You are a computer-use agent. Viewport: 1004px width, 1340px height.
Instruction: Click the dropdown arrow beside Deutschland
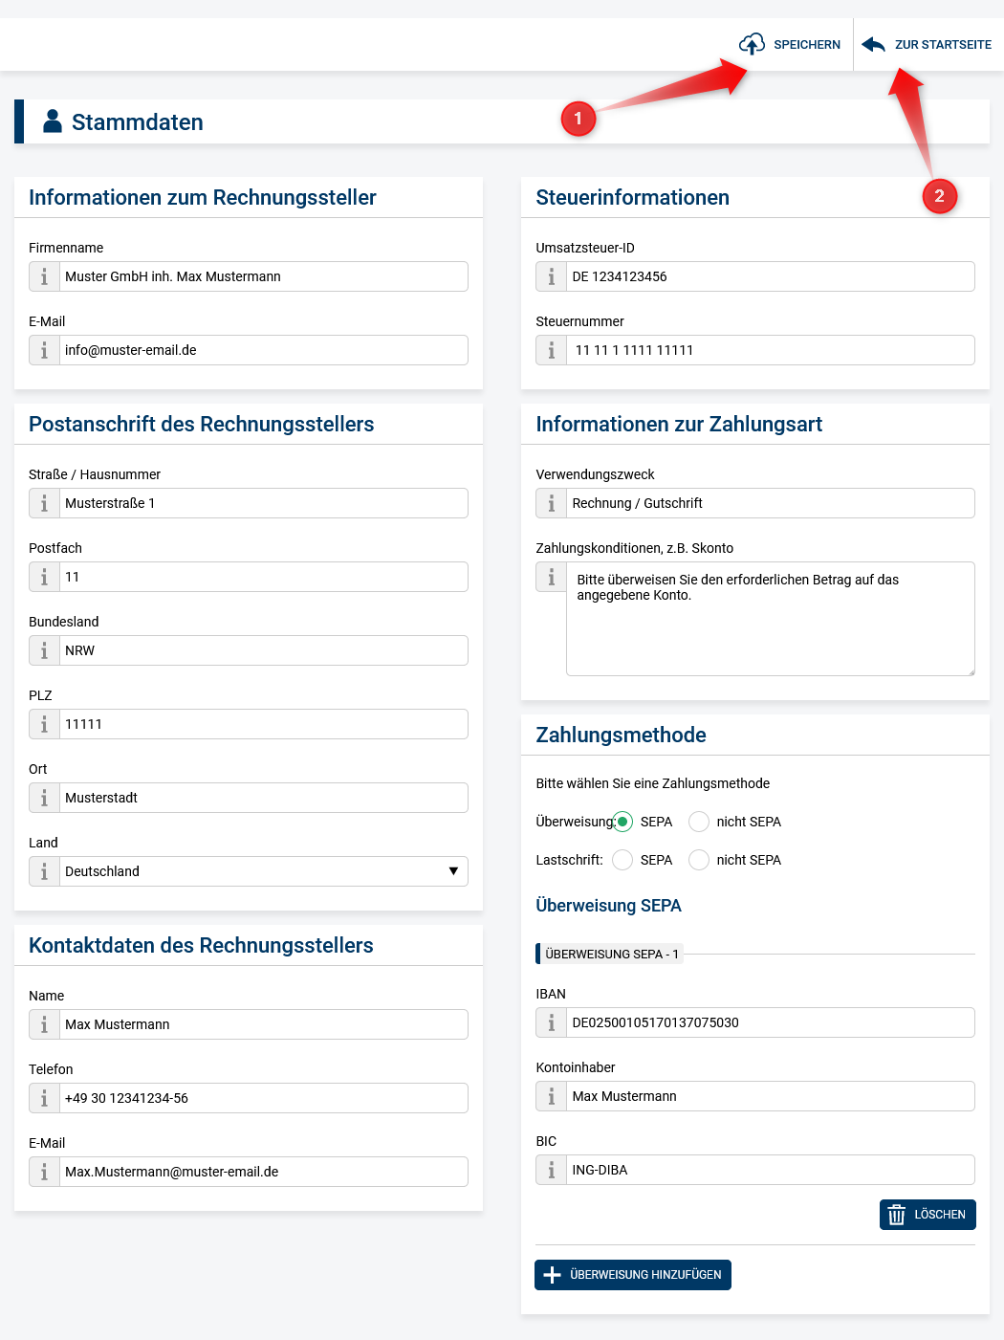coord(453,871)
